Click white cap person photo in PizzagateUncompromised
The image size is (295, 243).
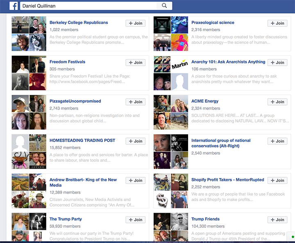point(20,103)
